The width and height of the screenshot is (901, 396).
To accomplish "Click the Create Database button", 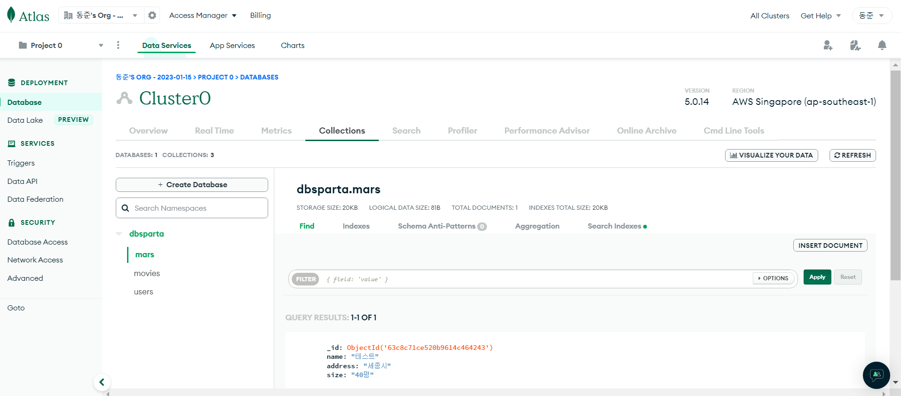I will tap(192, 185).
